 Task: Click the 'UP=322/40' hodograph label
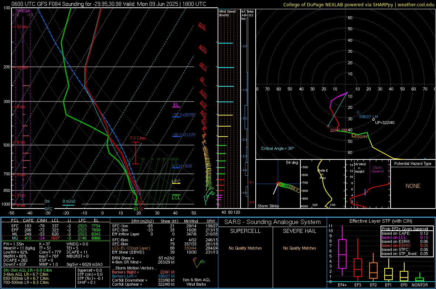pyautogui.click(x=385, y=123)
